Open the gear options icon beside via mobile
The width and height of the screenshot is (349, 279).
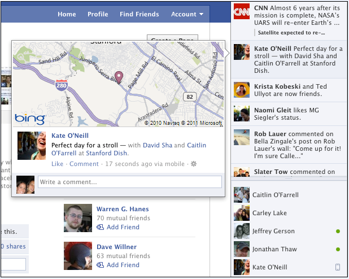pos(194,164)
